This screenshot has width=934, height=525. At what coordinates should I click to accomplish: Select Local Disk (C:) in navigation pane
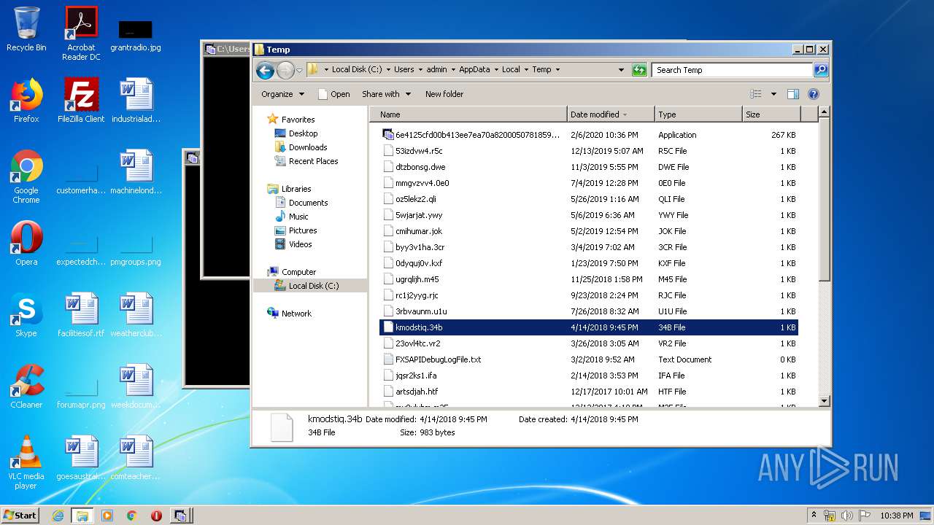313,286
